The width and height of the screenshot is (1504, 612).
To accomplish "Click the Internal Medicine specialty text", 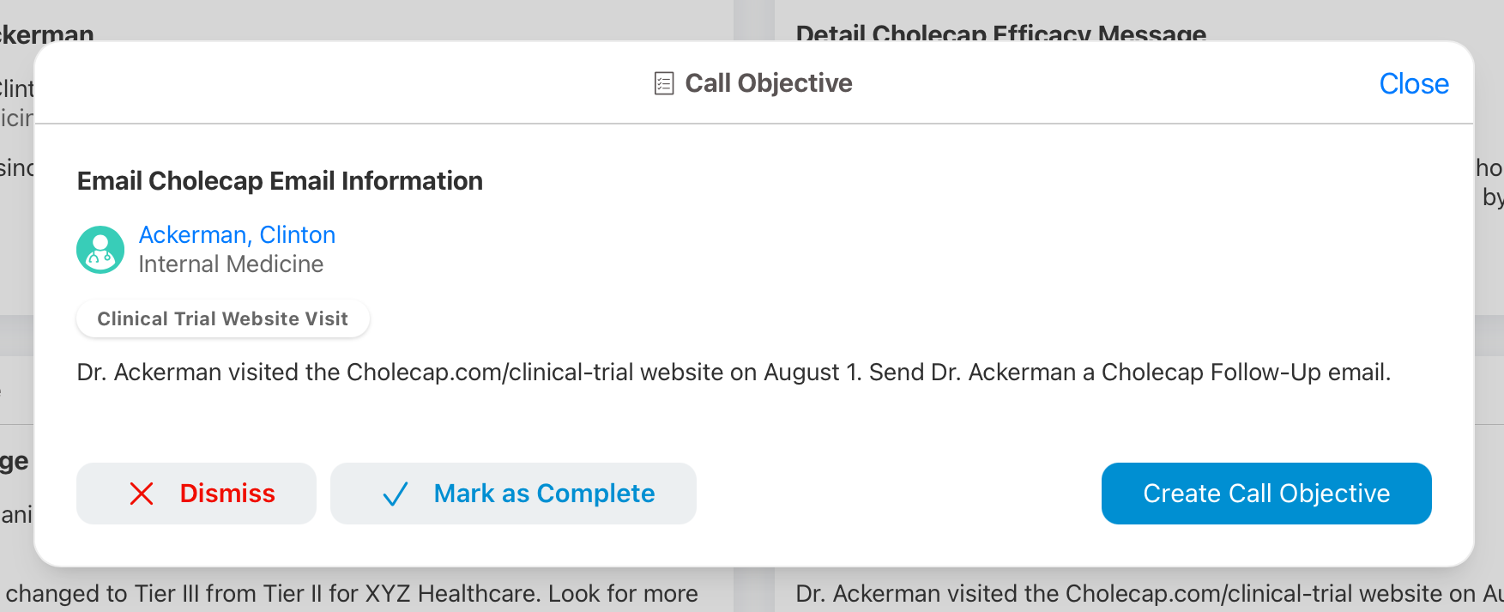I will click(231, 264).
